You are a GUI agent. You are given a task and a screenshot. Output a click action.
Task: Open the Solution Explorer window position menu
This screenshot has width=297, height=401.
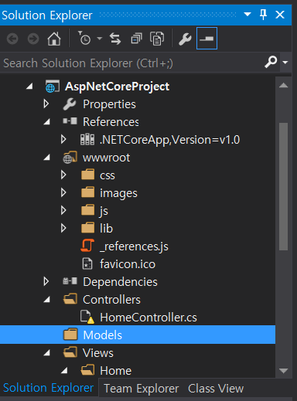247,14
